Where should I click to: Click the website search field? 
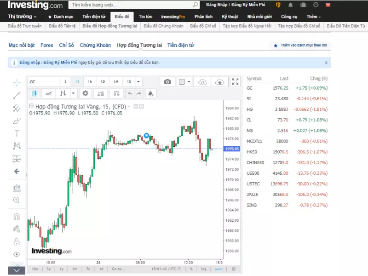coord(134,5)
